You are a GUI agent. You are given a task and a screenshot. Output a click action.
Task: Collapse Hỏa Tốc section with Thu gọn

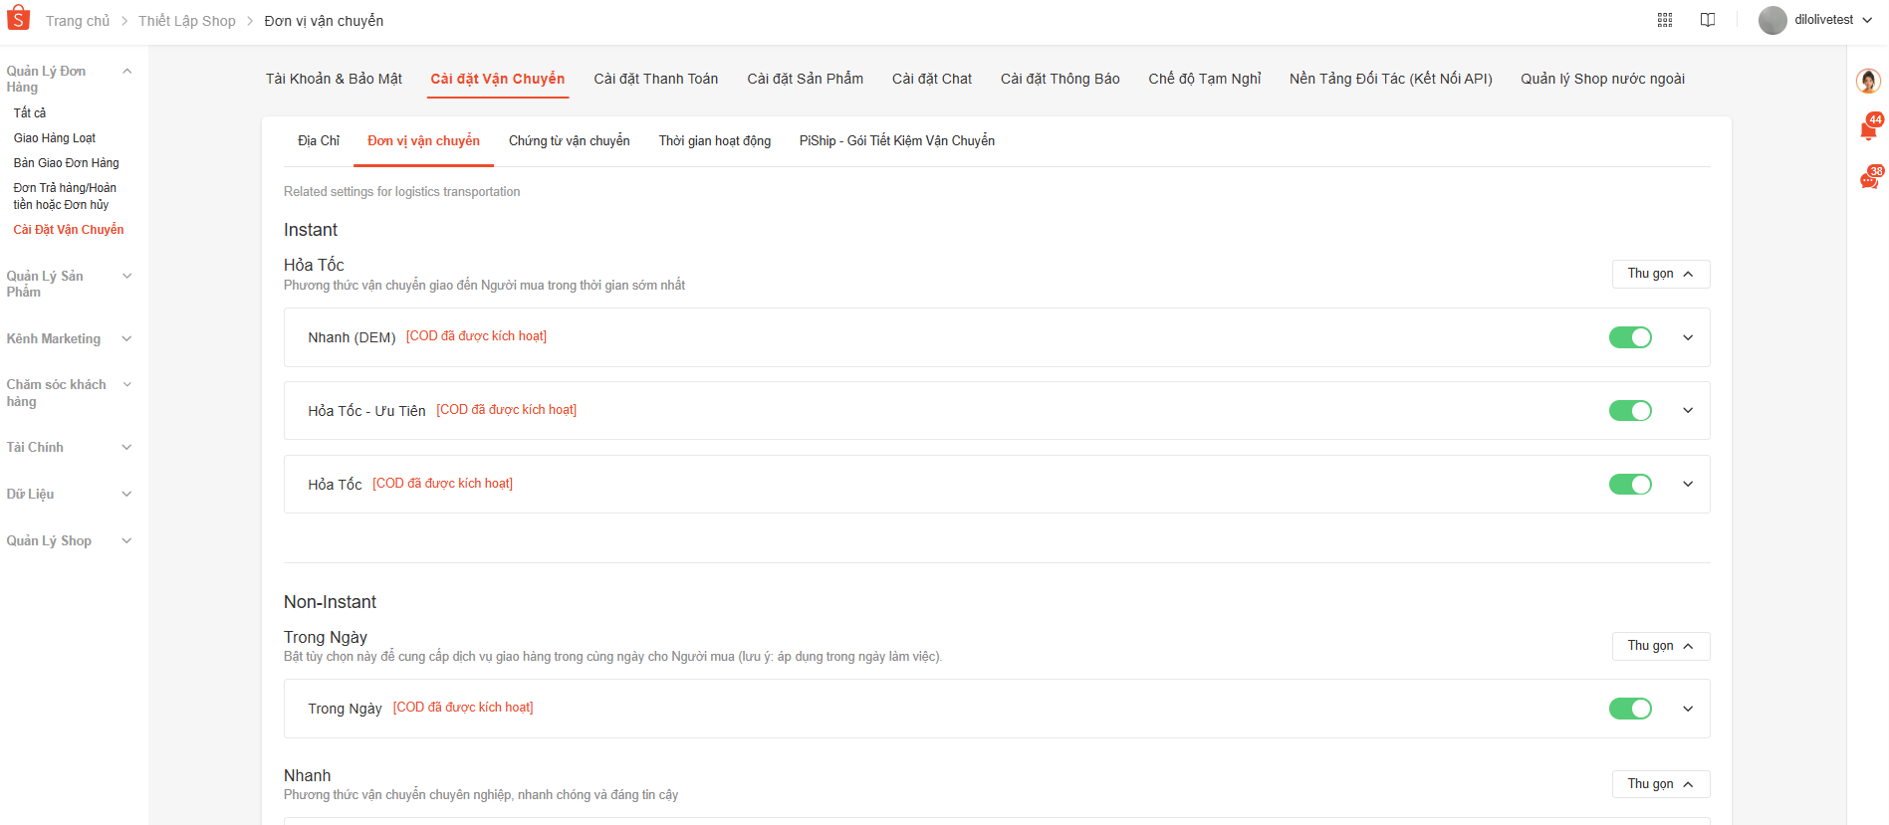point(1661,274)
